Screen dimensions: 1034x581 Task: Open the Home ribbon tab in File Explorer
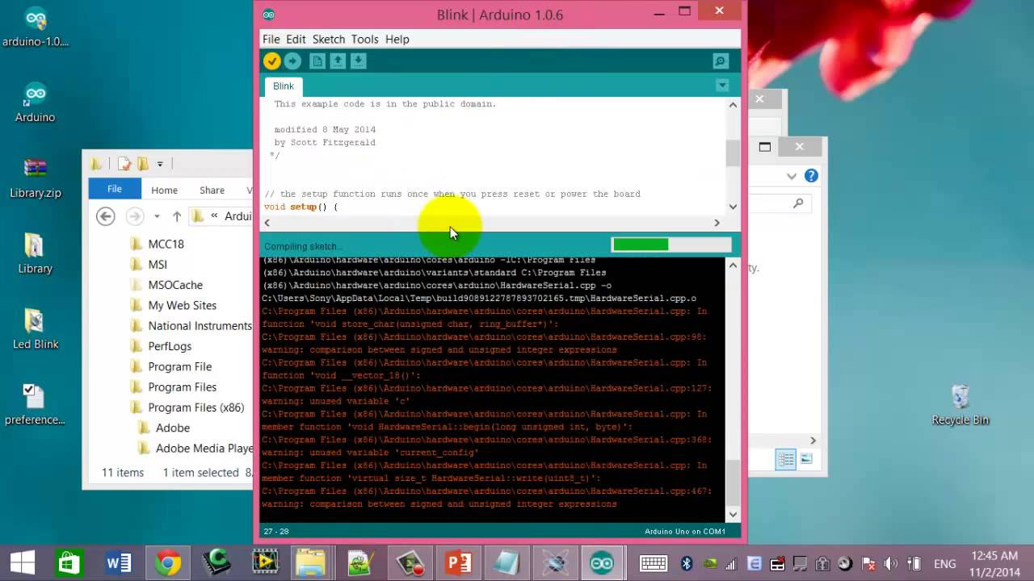coord(164,190)
